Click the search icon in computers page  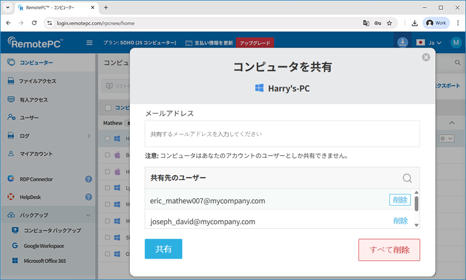click(457, 63)
